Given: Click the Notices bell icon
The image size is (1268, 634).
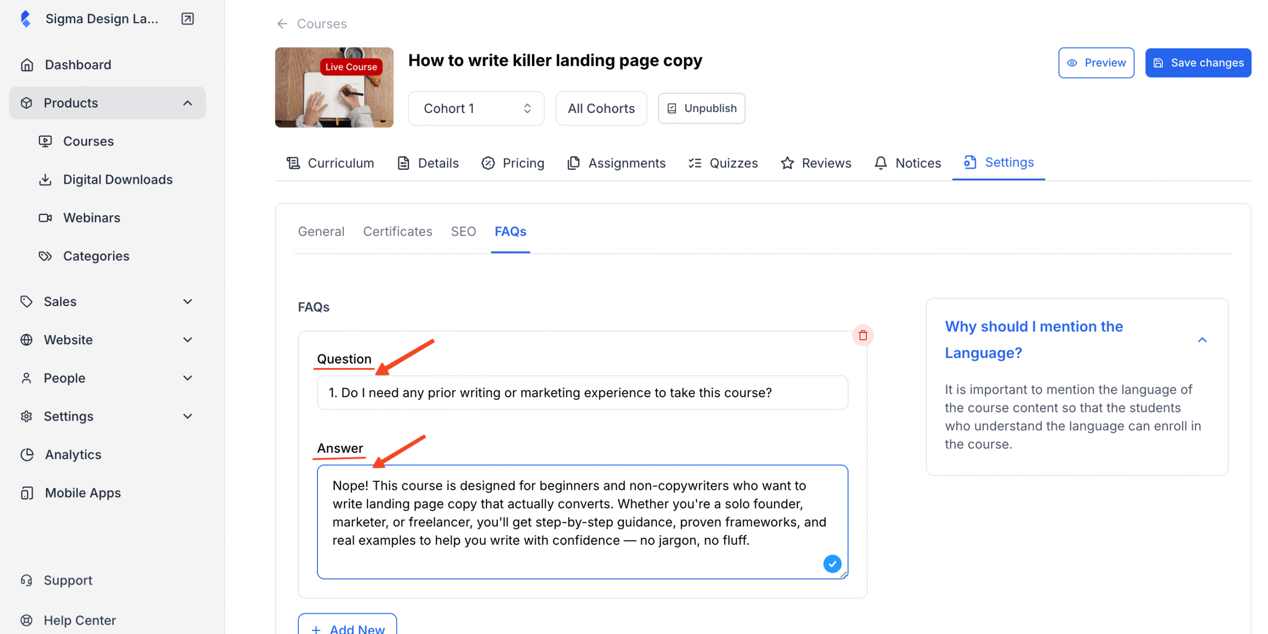Looking at the screenshot, I should [880, 163].
